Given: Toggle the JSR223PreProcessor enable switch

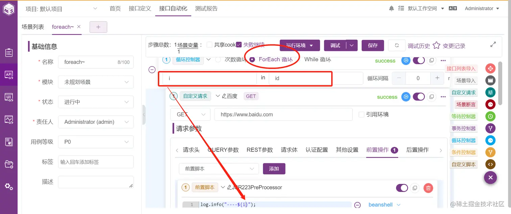Looking at the screenshot, I should tap(402, 188).
